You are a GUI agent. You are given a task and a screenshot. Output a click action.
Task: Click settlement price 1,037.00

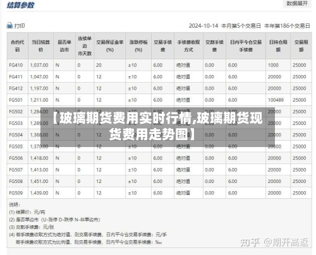(39, 65)
